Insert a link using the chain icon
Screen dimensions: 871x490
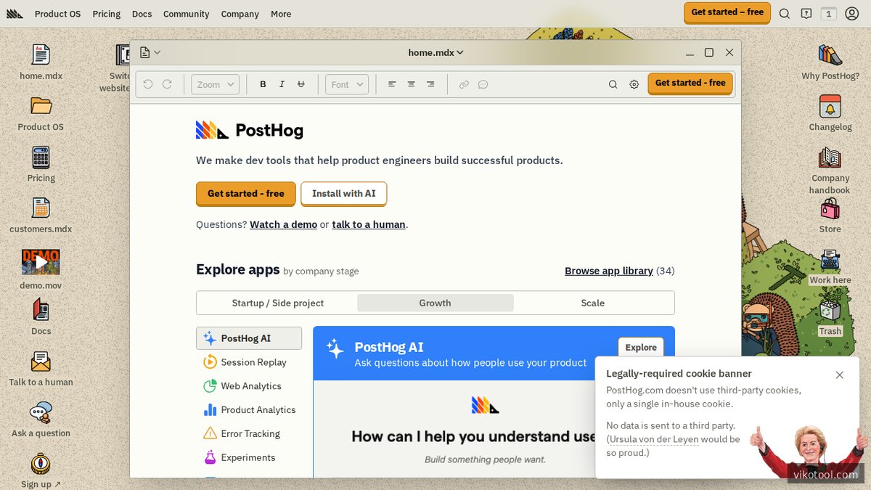tap(464, 83)
